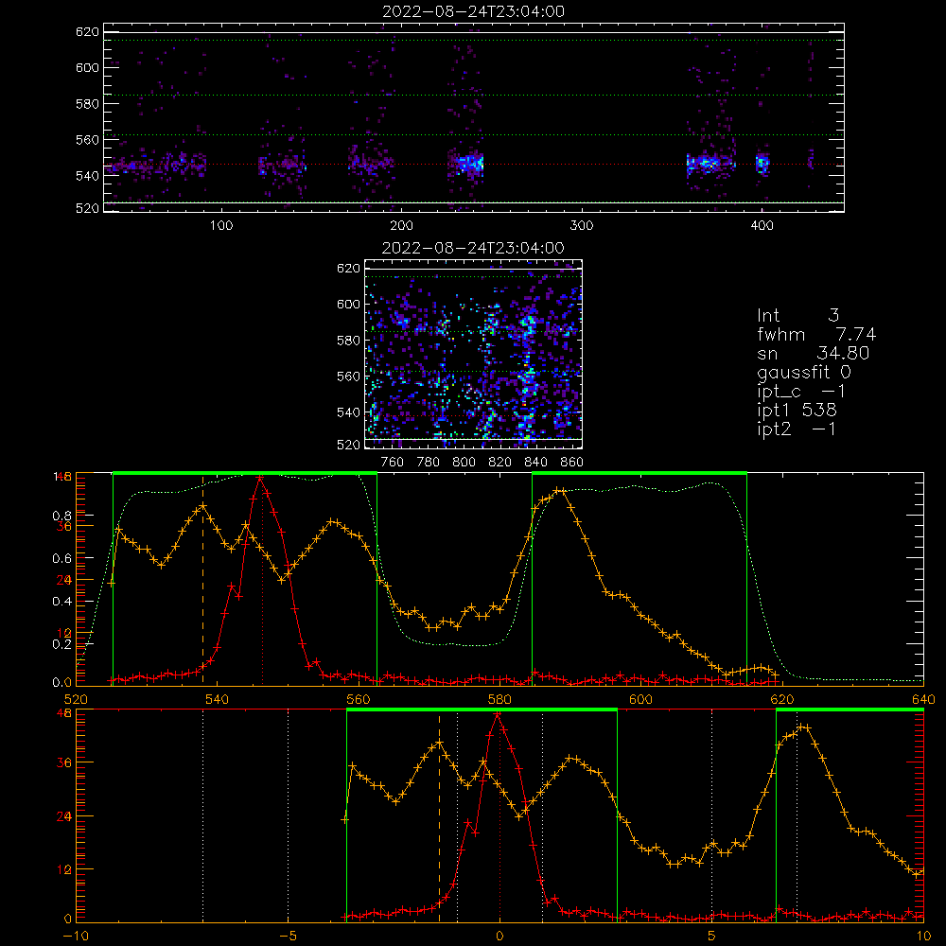Click the x-axis label 840 under middle image
This screenshot has width=946, height=946.
click(x=535, y=463)
